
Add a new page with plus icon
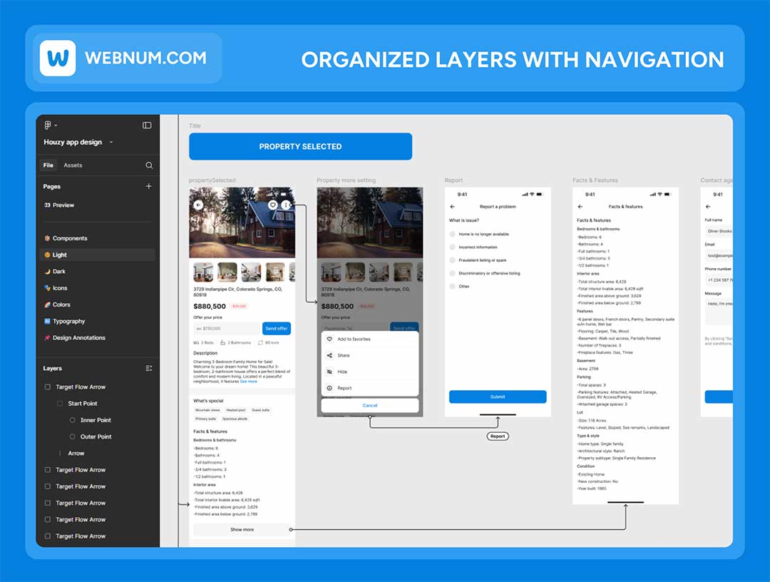[x=149, y=186]
